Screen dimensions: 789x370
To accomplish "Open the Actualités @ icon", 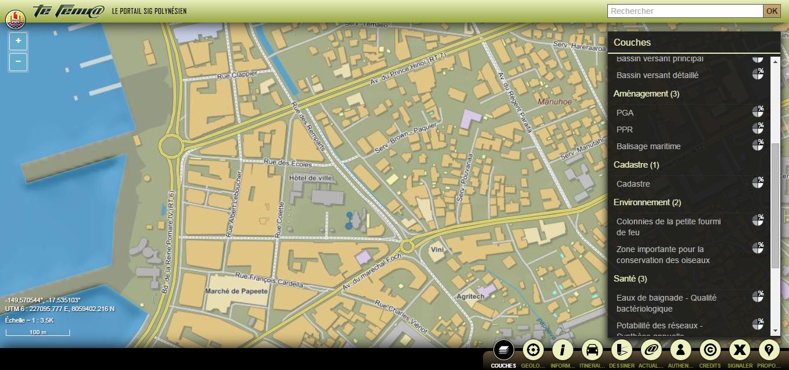I will (651, 350).
